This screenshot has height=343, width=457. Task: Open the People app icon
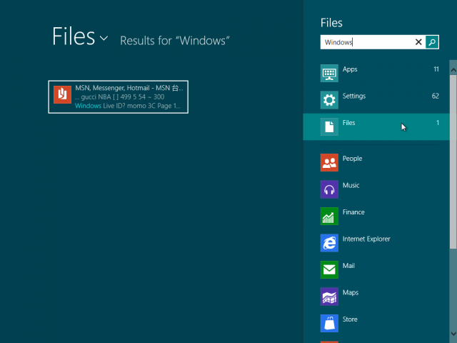tap(329, 162)
